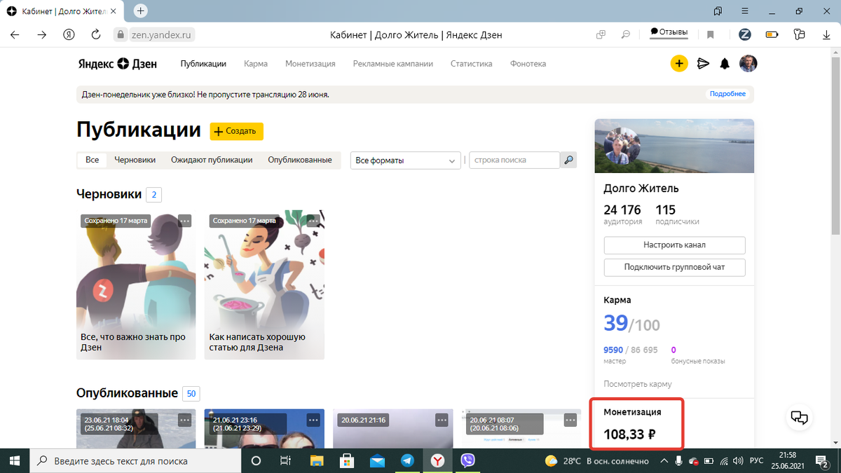Open draft 'Как написать хорошую статью для Дзена'
This screenshot has height=473, width=841.
tap(264, 285)
